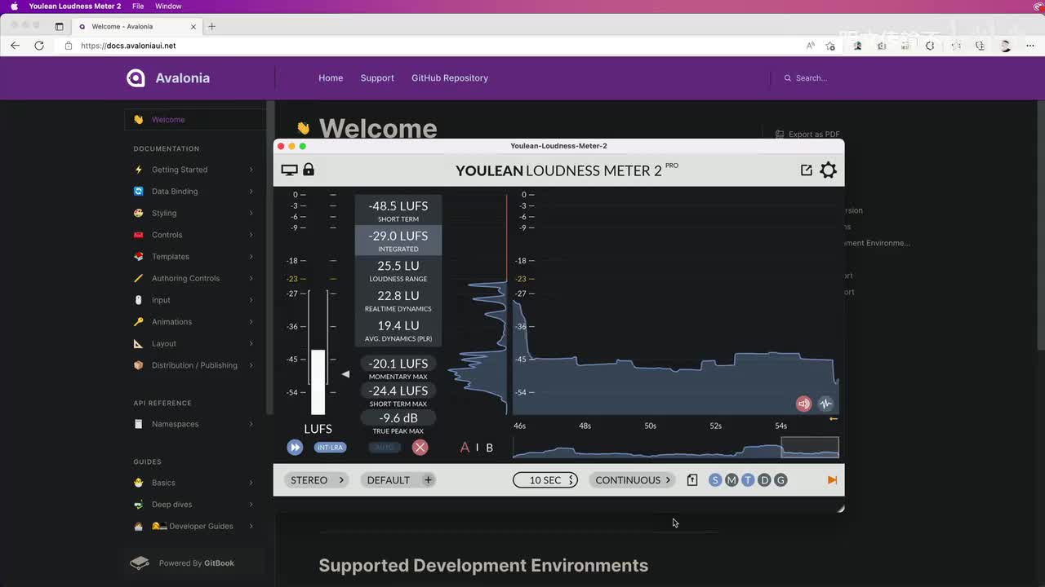
Task: Click the export file icon
Action: click(x=692, y=480)
